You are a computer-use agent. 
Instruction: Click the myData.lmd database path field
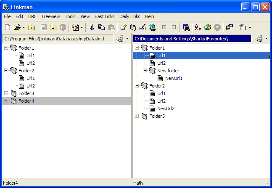[58, 39]
